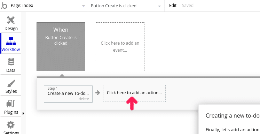Click the Saved status label
The width and height of the screenshot is (260, 134).
tap(188, 6)
